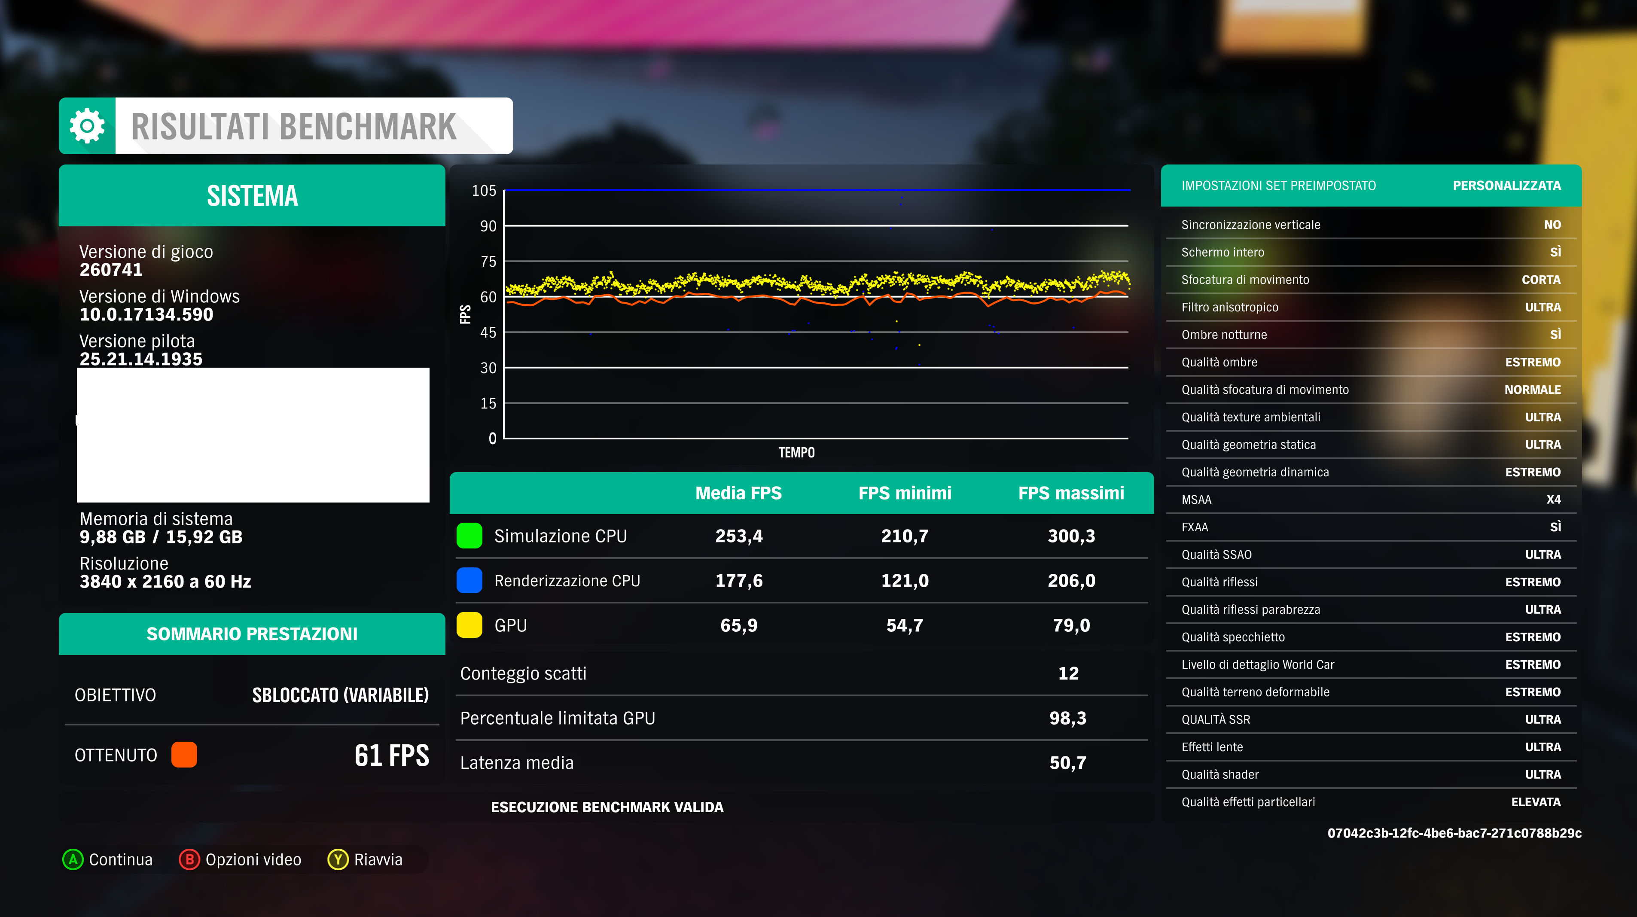The image size is (1637, 917).
Task: Select the Sfocatura di movimento row
Action: click(x=1372, y=280)
